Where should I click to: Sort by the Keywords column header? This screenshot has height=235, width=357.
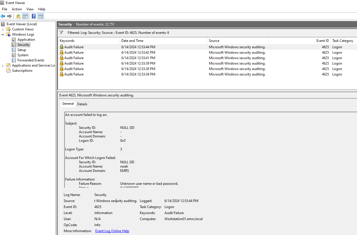tap(89, 41)
